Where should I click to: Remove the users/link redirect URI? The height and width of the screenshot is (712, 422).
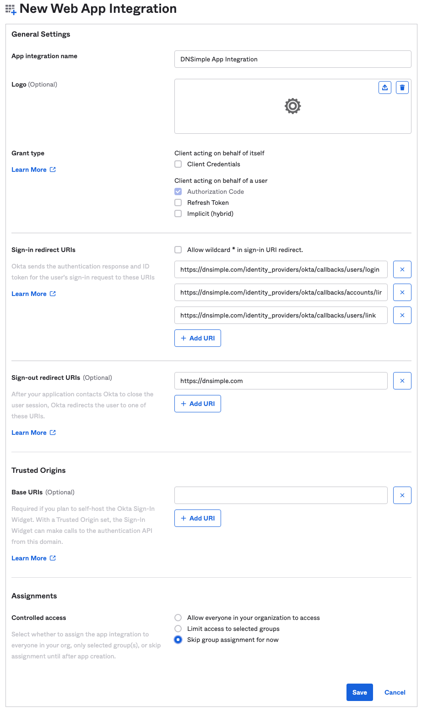point(402,315)
